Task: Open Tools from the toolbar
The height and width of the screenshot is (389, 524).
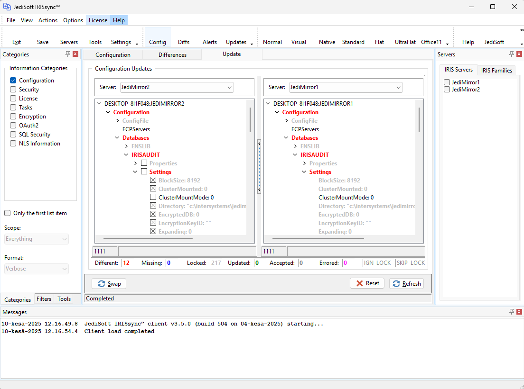Action: coord(95,42)
